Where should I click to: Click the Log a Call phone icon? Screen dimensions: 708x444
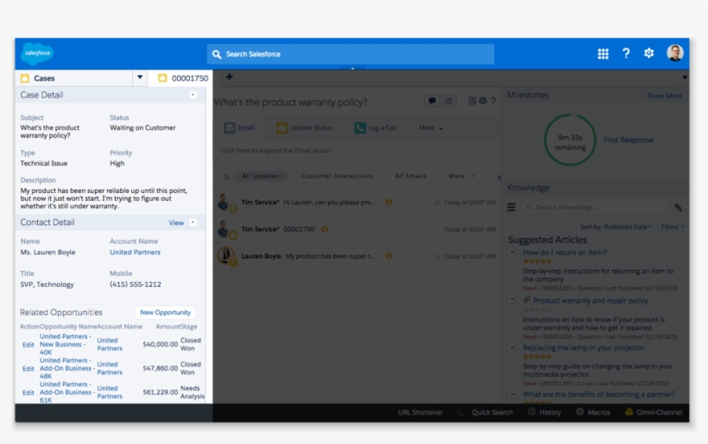(x=360, y=128)
